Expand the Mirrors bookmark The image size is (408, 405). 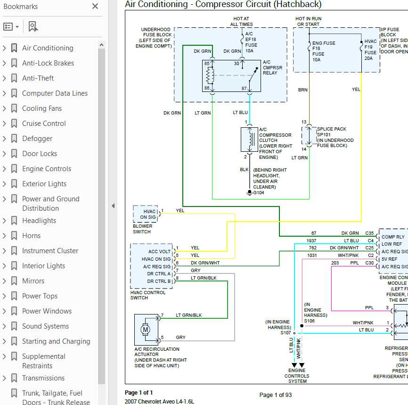[x=4, y=281]
